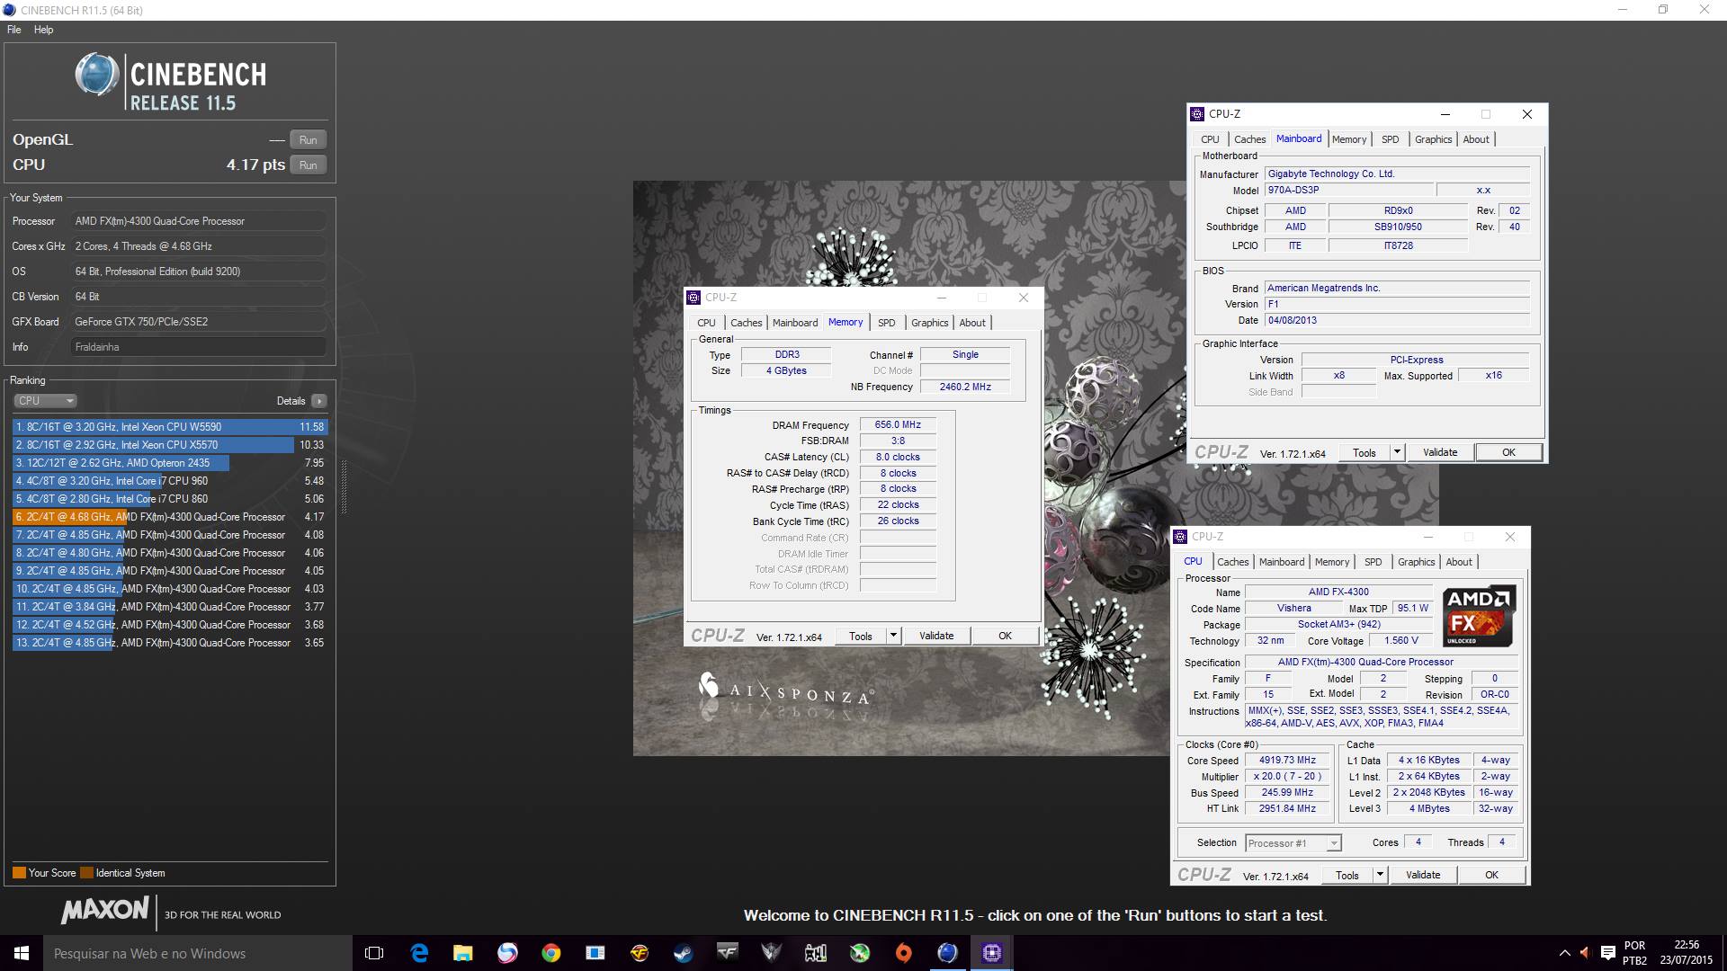1727x971 pixels.
Task: Open the gold CF game taskbar icon
Action: [x=639, y=953]
